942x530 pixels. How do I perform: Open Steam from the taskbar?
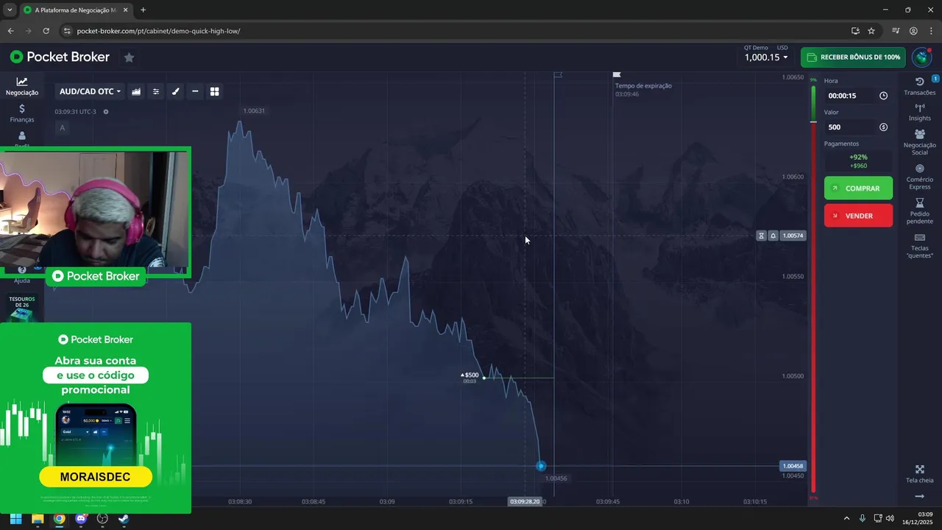[124, 518]
